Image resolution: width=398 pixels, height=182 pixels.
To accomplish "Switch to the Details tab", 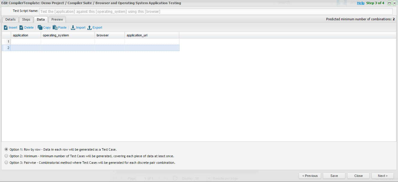I will click(10, 19).
